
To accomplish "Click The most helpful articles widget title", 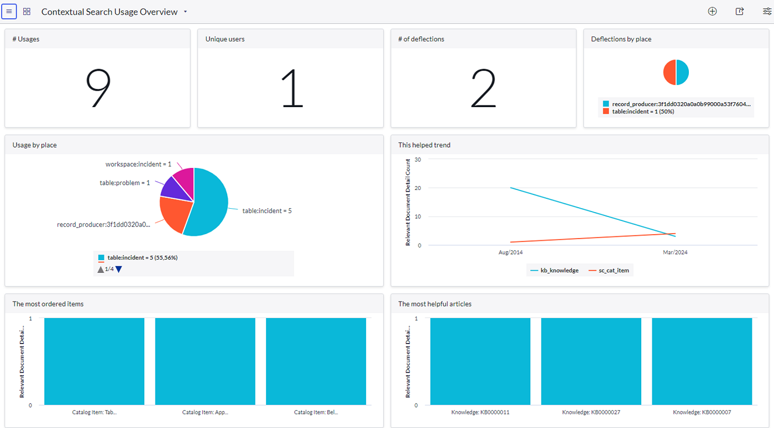I will (x=435, y=304).
